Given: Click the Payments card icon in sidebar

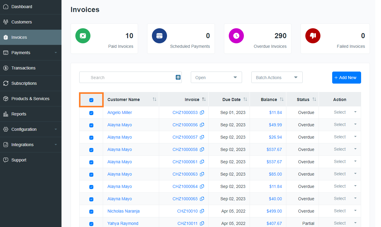Looking at the screenshot, I should pyautogui.click(x=5, y=53).
